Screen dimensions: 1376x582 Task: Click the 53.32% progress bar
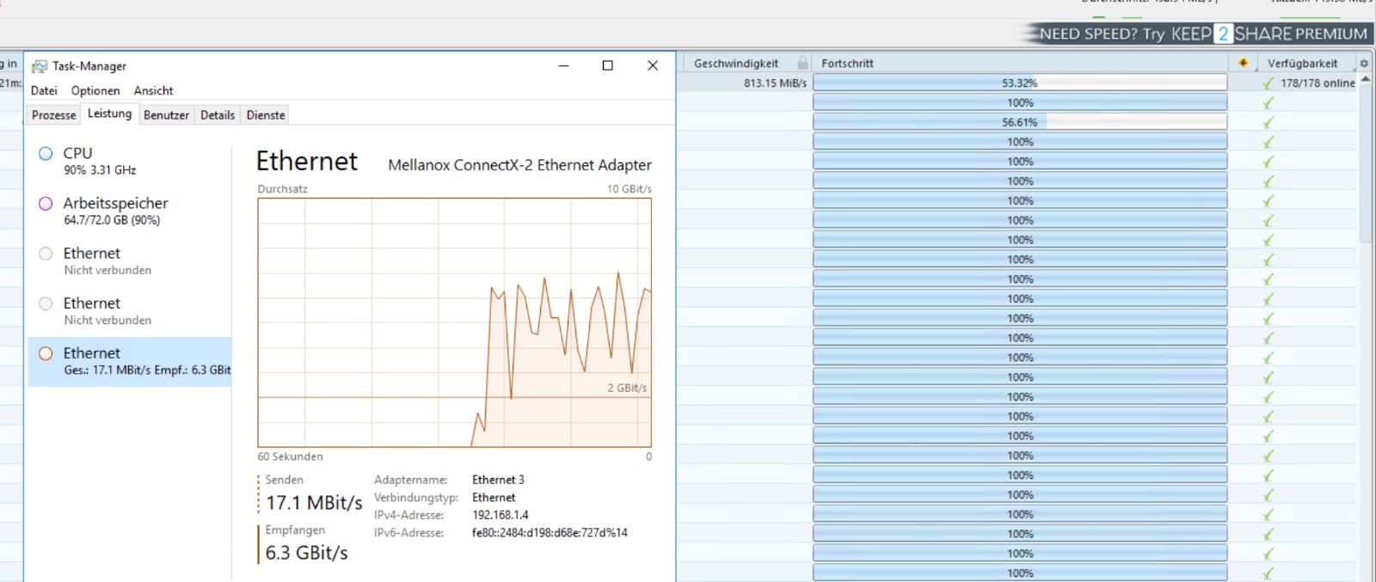pyautogui.click(x=1019, y=83)
